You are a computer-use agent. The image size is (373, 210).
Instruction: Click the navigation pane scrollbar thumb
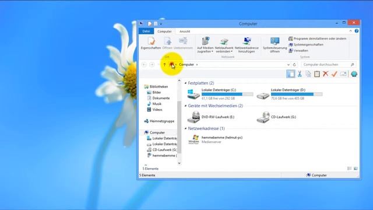pos(179,127)
